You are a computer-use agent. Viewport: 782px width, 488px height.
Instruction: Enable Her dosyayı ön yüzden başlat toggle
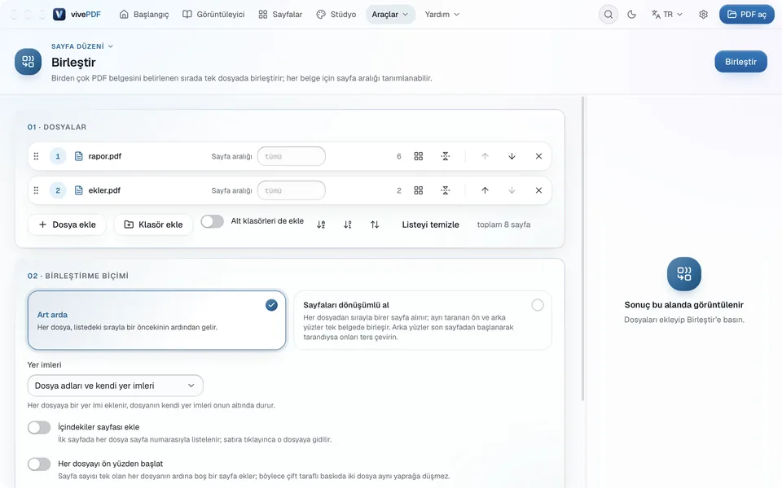[39, 464]
